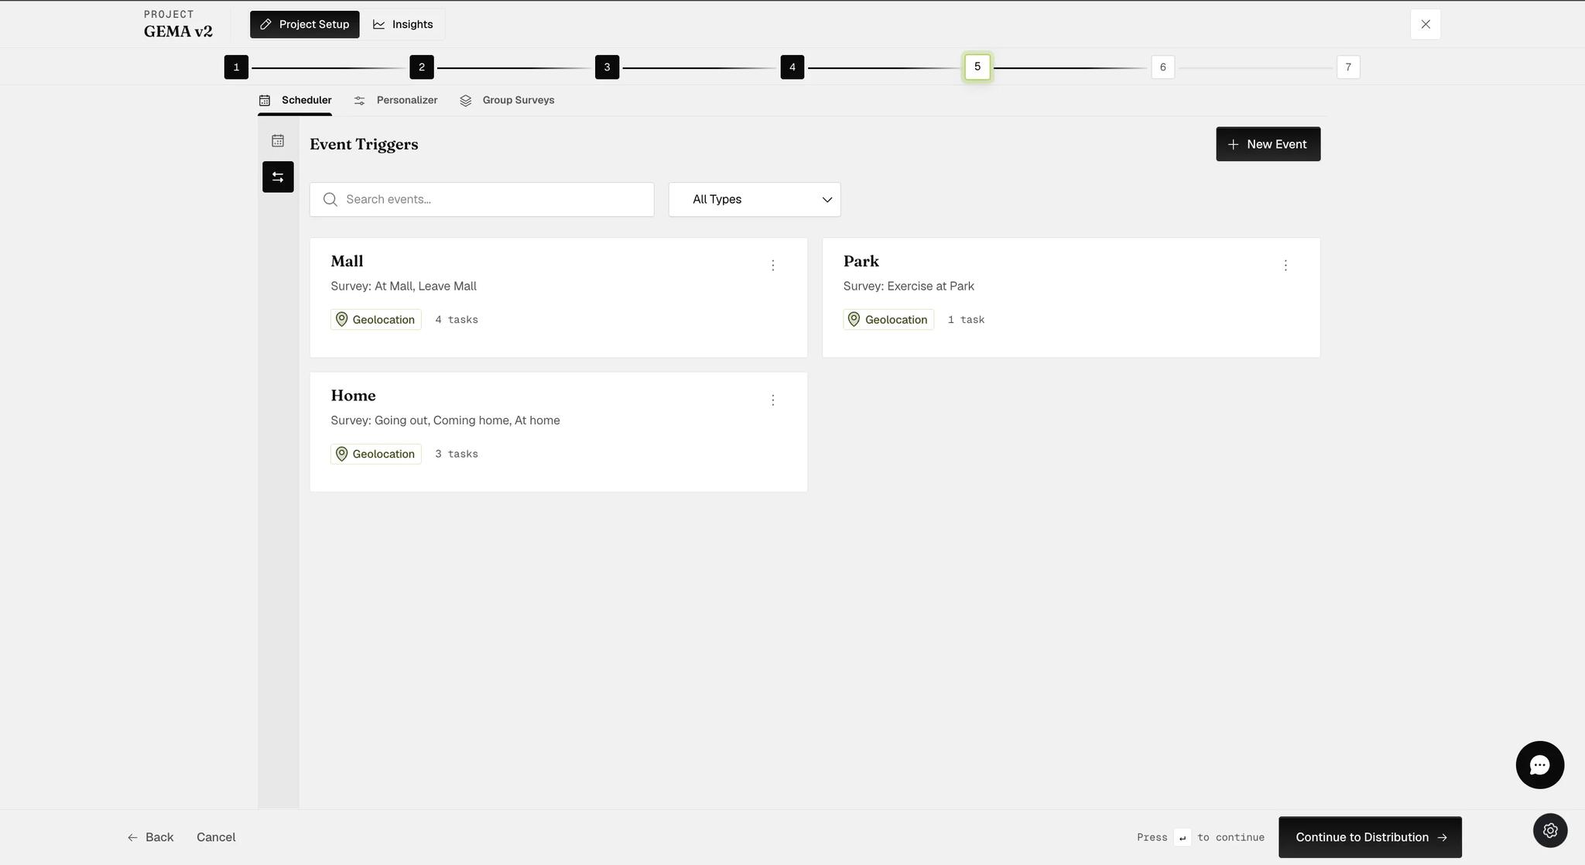
Task: Go to step 1 in progress bar
Action: (236, 67)
